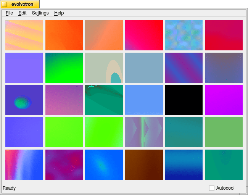The image size is (248, 195).
Task: Select the blue horizontal gradient image with navy bottom
Action: [184, 164]
